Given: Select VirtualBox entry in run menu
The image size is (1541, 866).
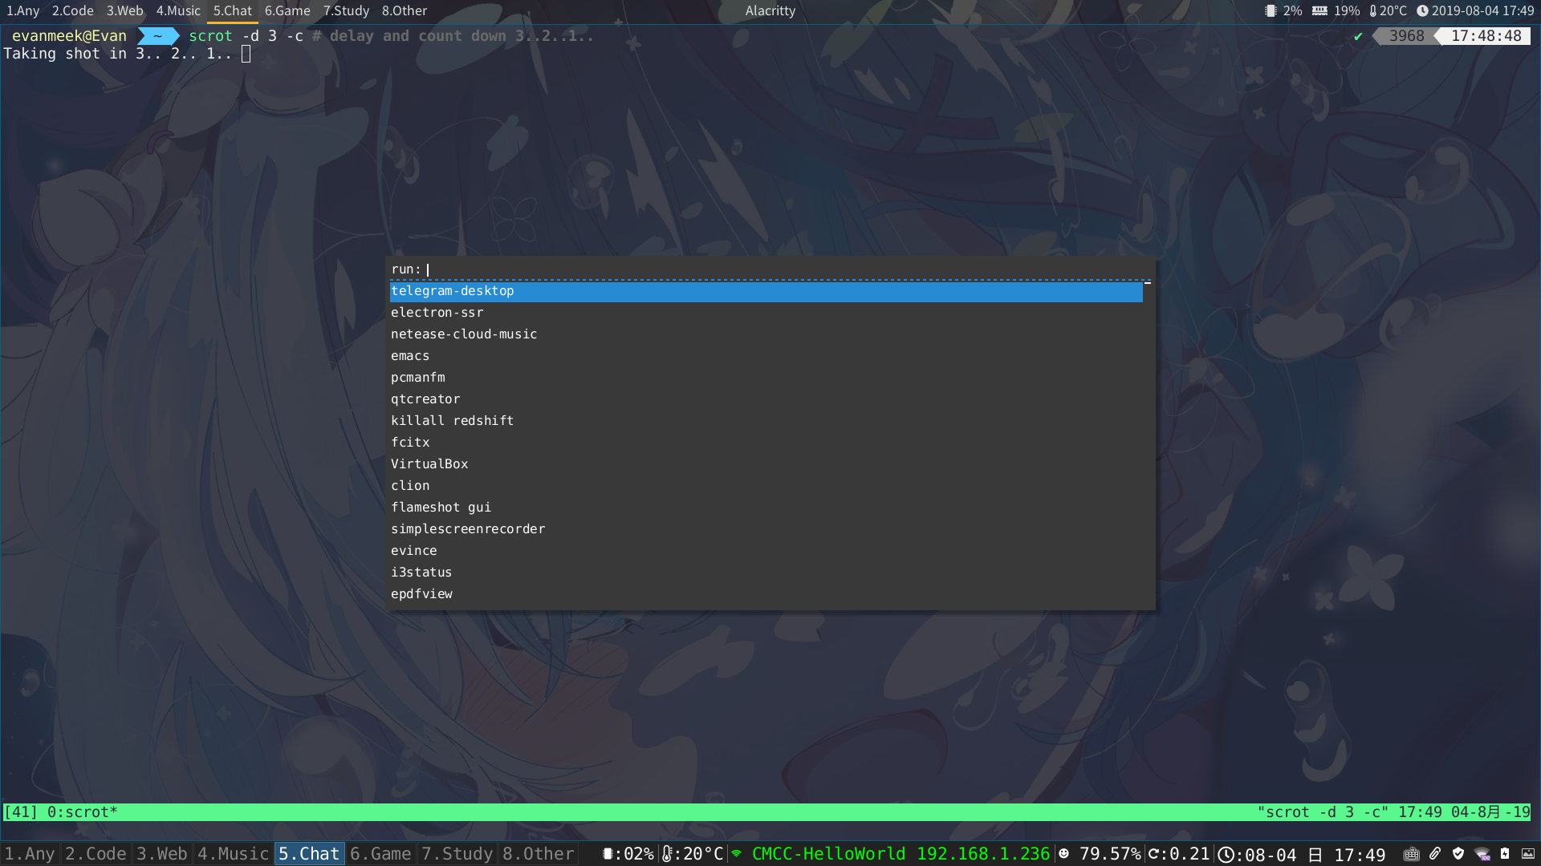Looking at the screenshot, I should click(x=429, y=464).
